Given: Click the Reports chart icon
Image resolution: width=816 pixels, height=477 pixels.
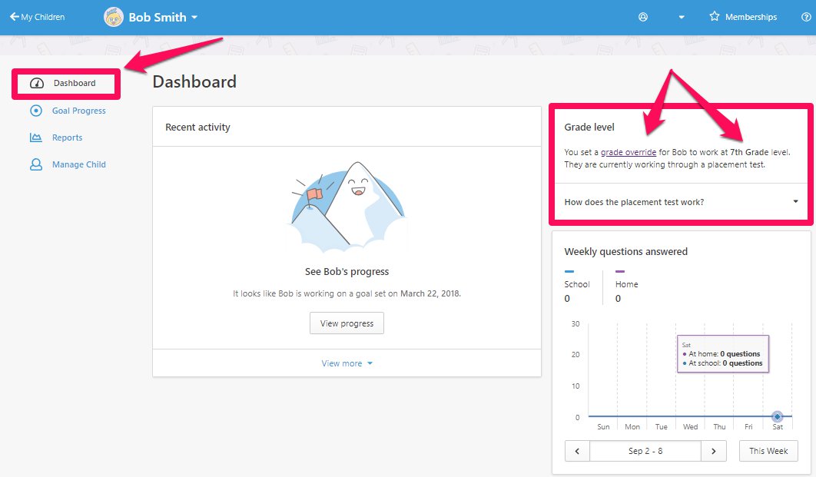Looking at the screenshot, I should coord(36,137).
